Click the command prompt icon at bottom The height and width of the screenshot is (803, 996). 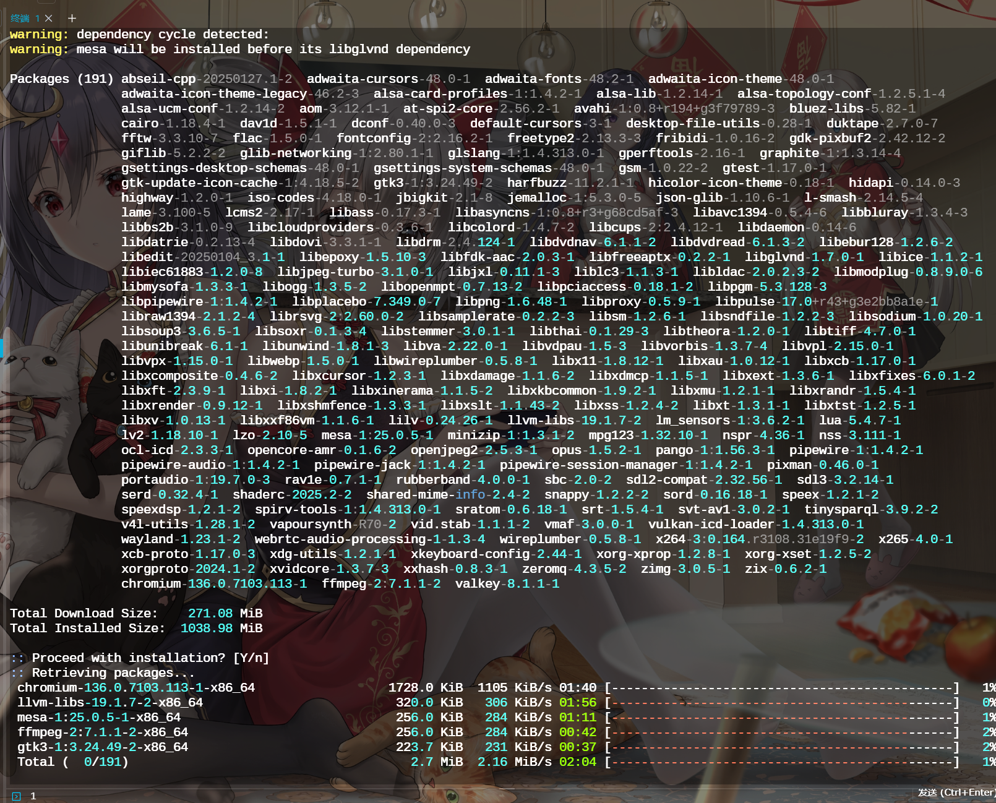point(16,796)
